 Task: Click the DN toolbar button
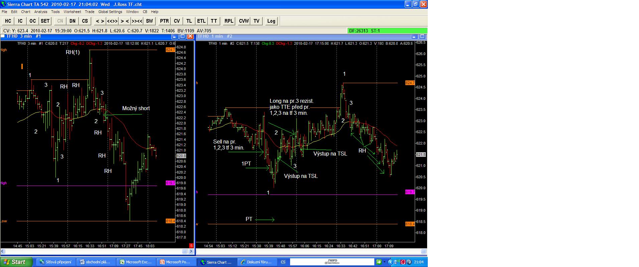pyautogui.click(x=73, y=21)
